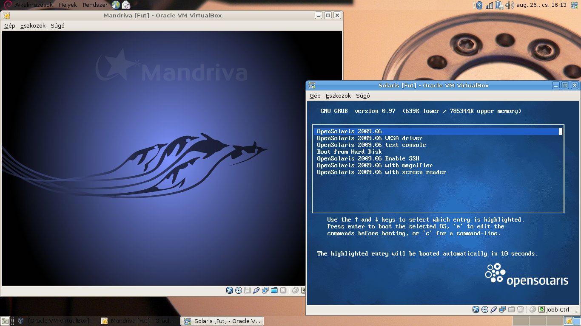Click the host key indicator showing Jobb Ctrl
581x326 pixels.
pyautogui.click(x=555, y=309)
